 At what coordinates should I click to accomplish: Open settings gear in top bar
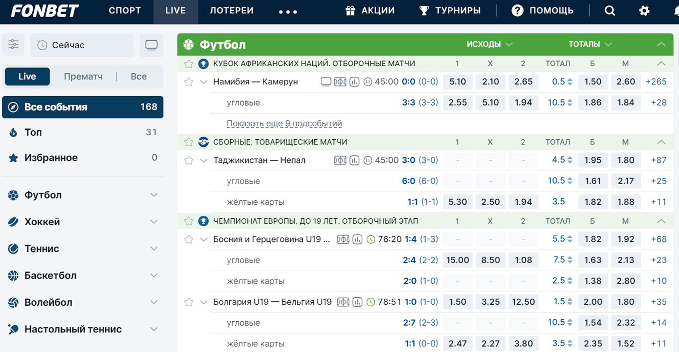[644, 11]
